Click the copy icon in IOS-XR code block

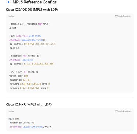116,111
